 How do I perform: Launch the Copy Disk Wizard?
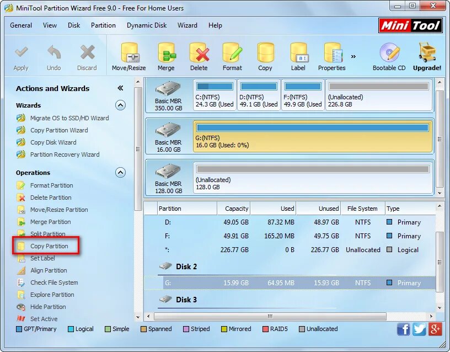click(53, 142)
